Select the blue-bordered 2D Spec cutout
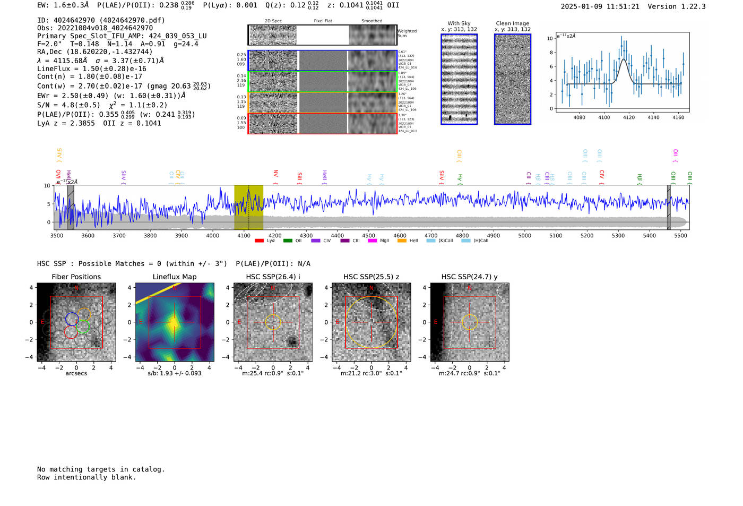743x506 pixels. [x=273, y=61]
